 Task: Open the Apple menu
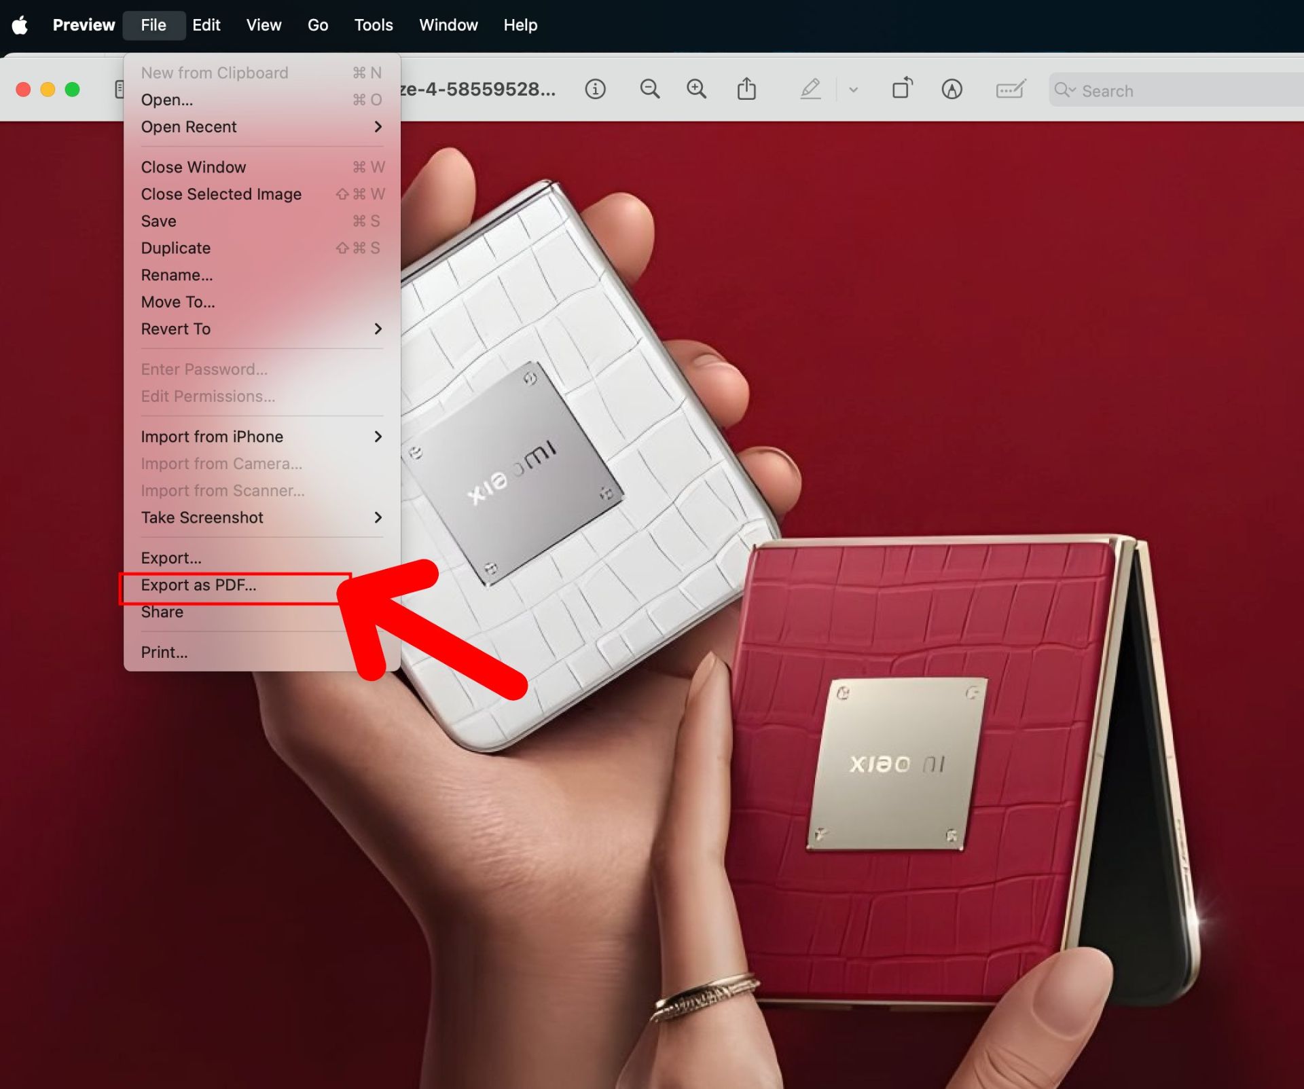[20, 25]
